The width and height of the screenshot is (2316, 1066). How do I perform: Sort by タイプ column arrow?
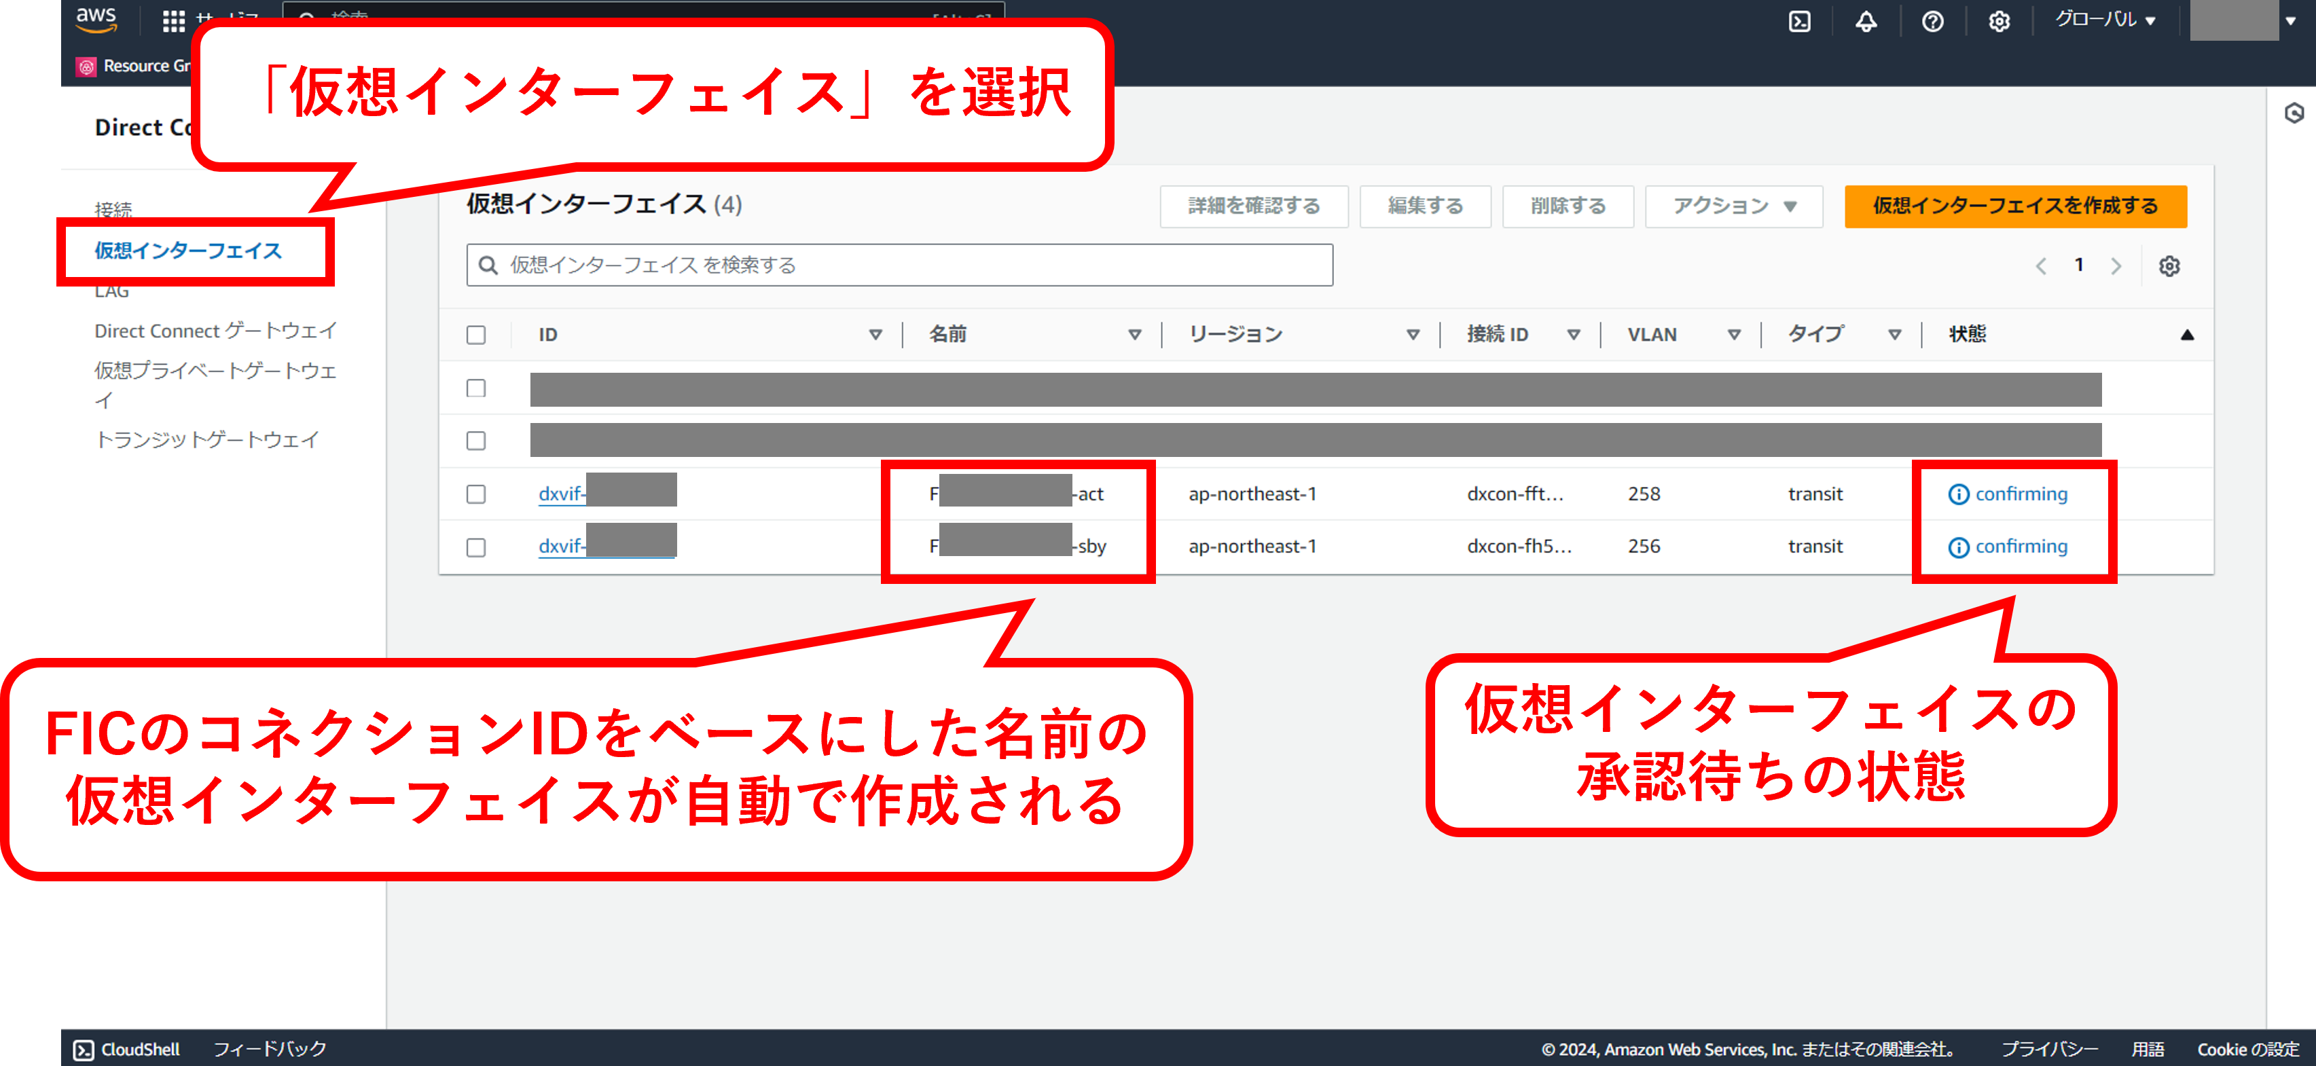(1894, 334)
